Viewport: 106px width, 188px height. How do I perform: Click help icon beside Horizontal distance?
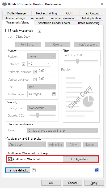coord(35,72)
